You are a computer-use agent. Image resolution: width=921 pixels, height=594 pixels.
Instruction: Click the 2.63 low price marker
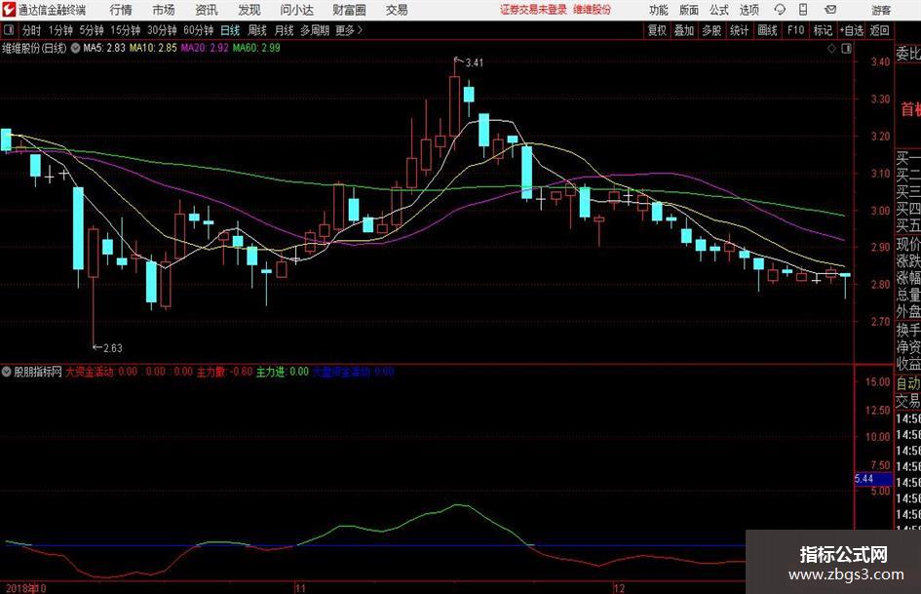coord(112,348)
